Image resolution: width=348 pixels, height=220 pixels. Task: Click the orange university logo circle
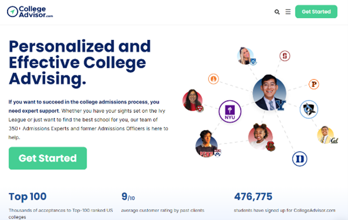click(x=214, y=79)
